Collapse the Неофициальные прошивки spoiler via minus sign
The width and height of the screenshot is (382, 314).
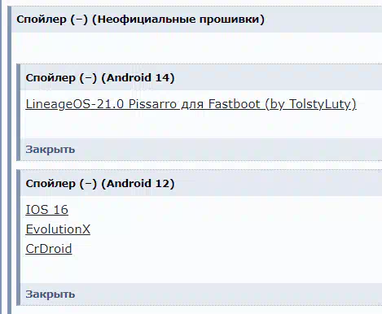coord(79,20)
